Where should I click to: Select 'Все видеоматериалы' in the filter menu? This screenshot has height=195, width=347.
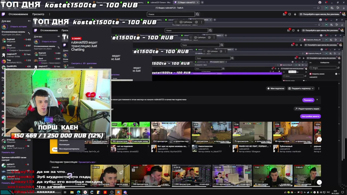[69, 149]
